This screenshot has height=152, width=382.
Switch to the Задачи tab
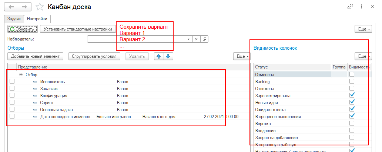[x=14, y=19]
